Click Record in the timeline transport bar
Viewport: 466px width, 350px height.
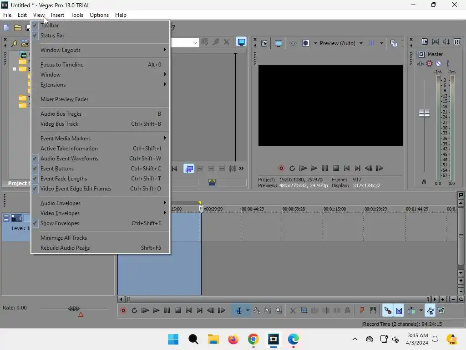point(123,310)
